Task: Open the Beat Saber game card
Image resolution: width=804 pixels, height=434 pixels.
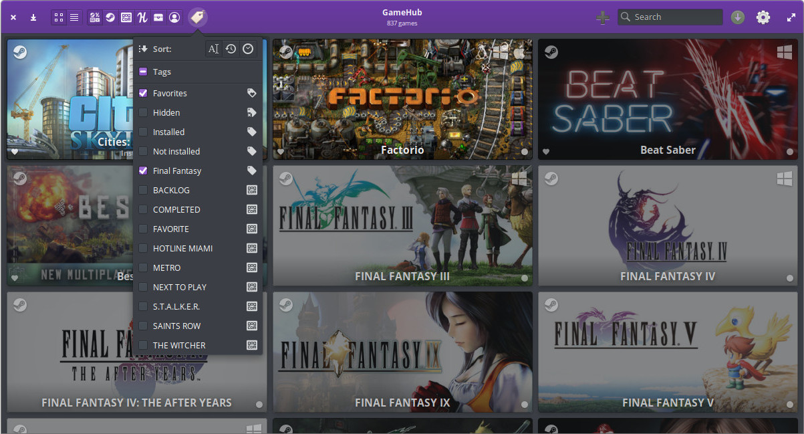Action: pos(668,99)
